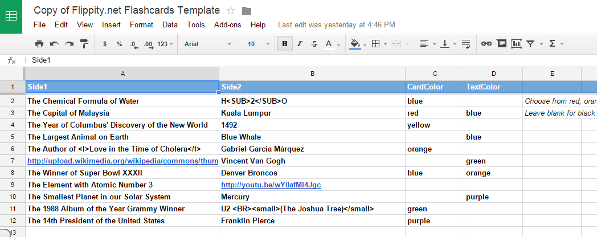Click the 'Last edit was yesterday' link
The image size is (597, 237).
click(x=337, y=24)
